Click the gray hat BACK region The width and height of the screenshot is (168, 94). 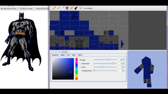point(124,25)
